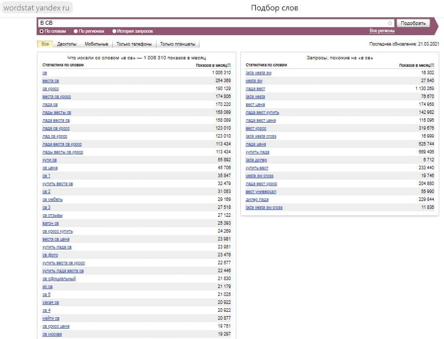The height and width of the screenshot is (339, 444).
Task: Choose the 'По регионам' radio option
Action: [76, 31]
